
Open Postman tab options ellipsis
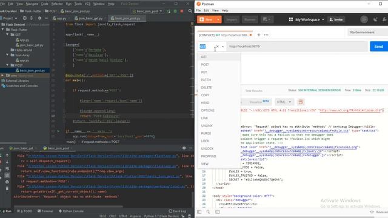[266, 35]
